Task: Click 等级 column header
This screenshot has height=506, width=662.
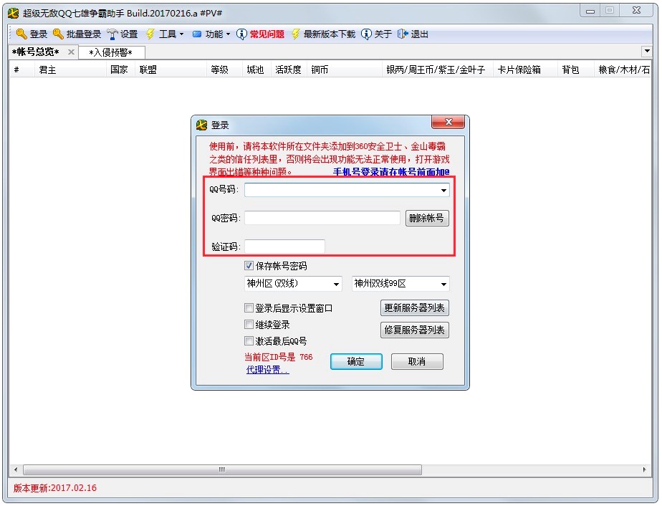Action: tap(224, 70)
